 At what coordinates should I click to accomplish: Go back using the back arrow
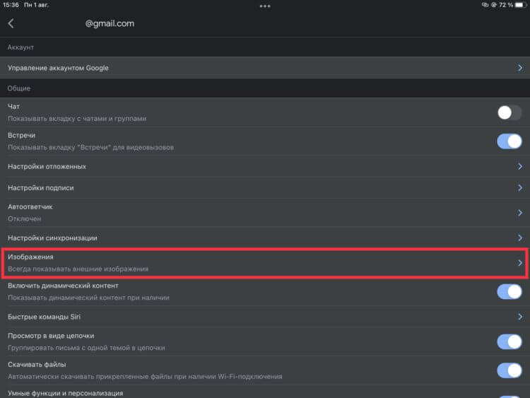[x=11, y=23]
